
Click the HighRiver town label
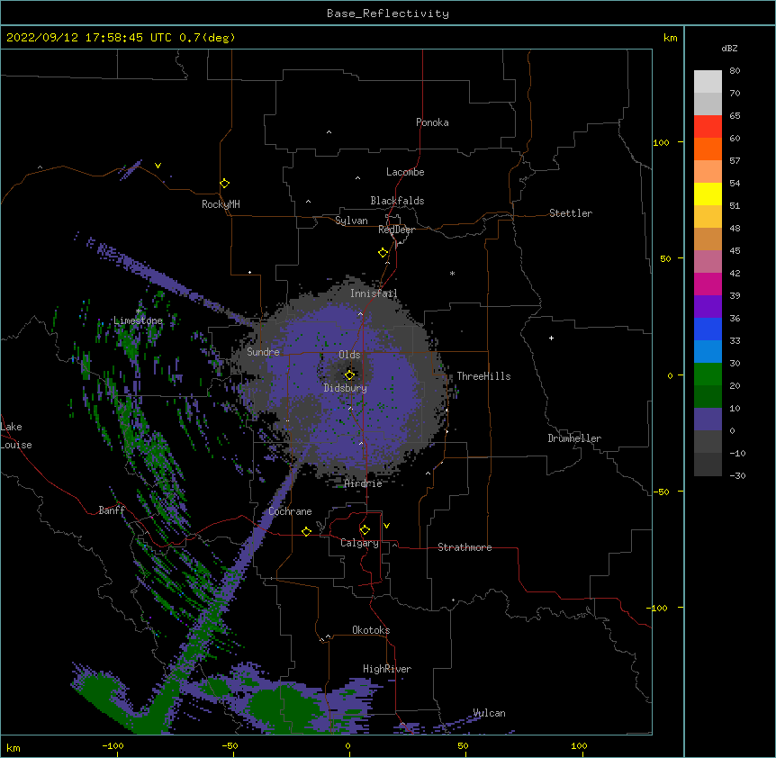pos(386,669)
